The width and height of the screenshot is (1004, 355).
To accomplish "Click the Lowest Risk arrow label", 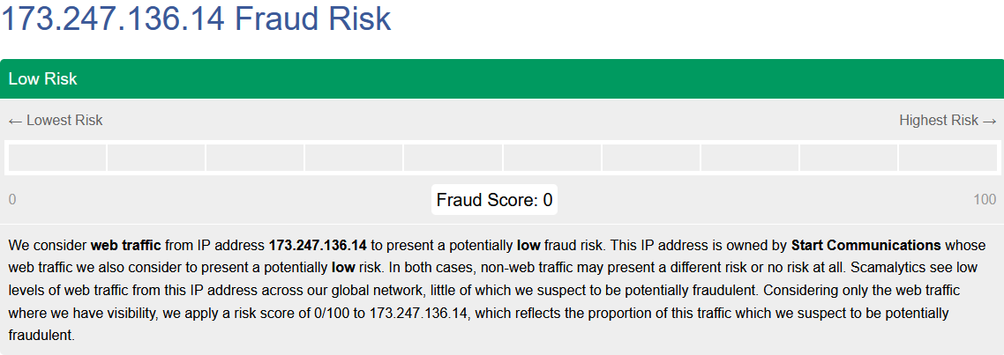I will [56, 121].
